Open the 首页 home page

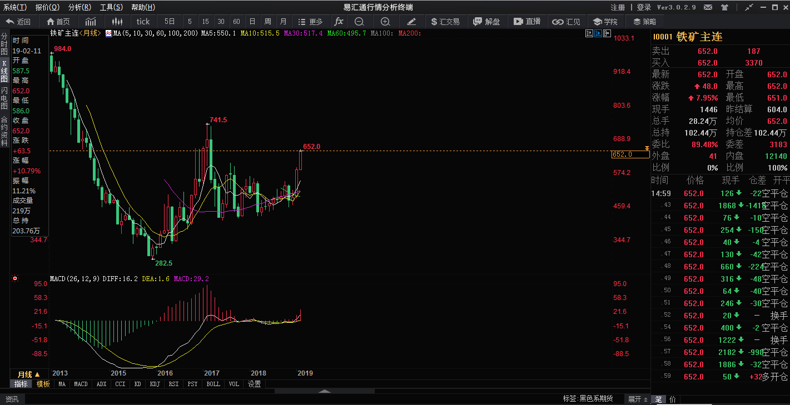click(58, 22)
